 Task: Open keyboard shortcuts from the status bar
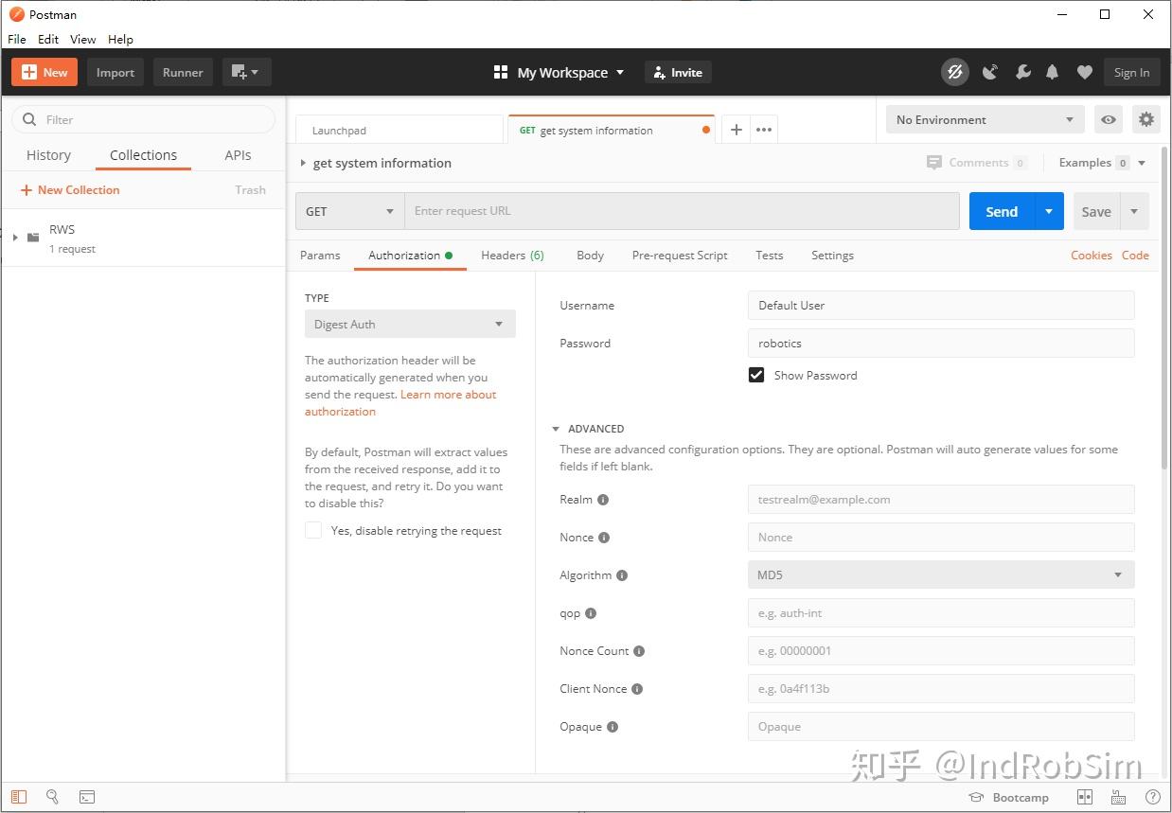pyautogui.click(x=1118, y=797)
